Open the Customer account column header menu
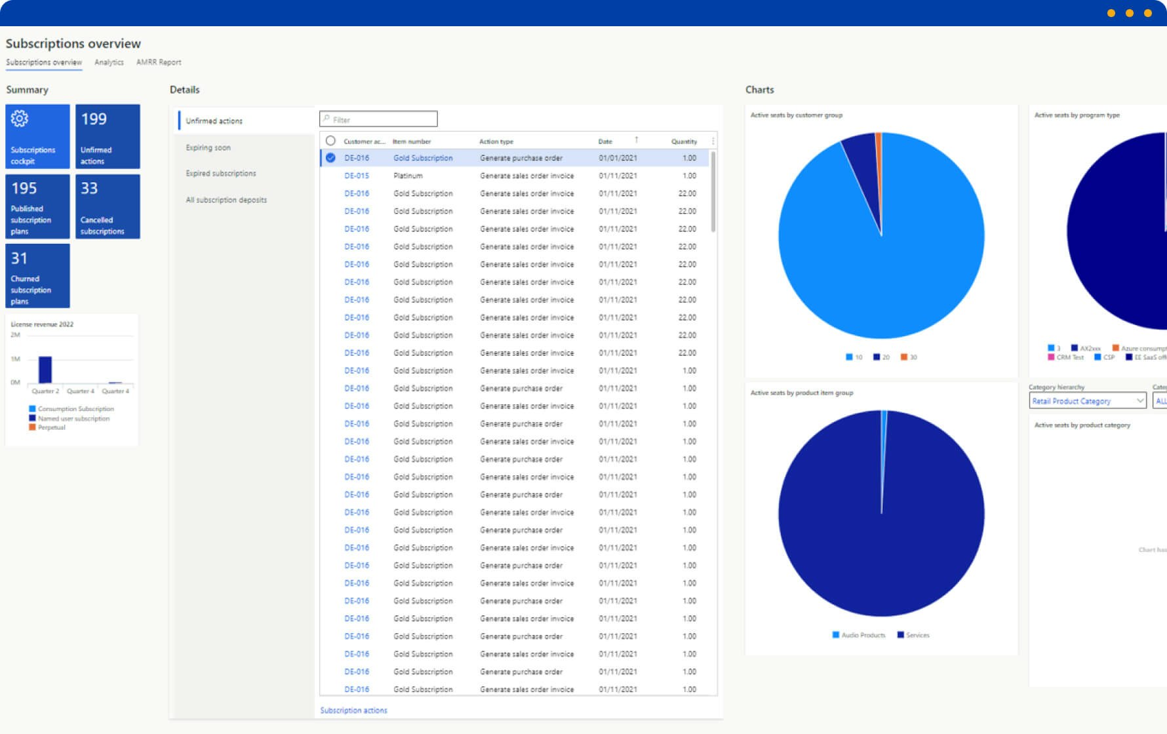This screenshot has width=1167, height=734. click(365, 142)
